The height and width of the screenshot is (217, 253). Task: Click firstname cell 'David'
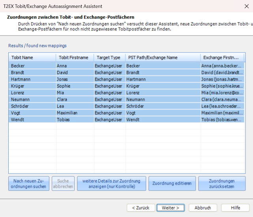coord(75,73)
